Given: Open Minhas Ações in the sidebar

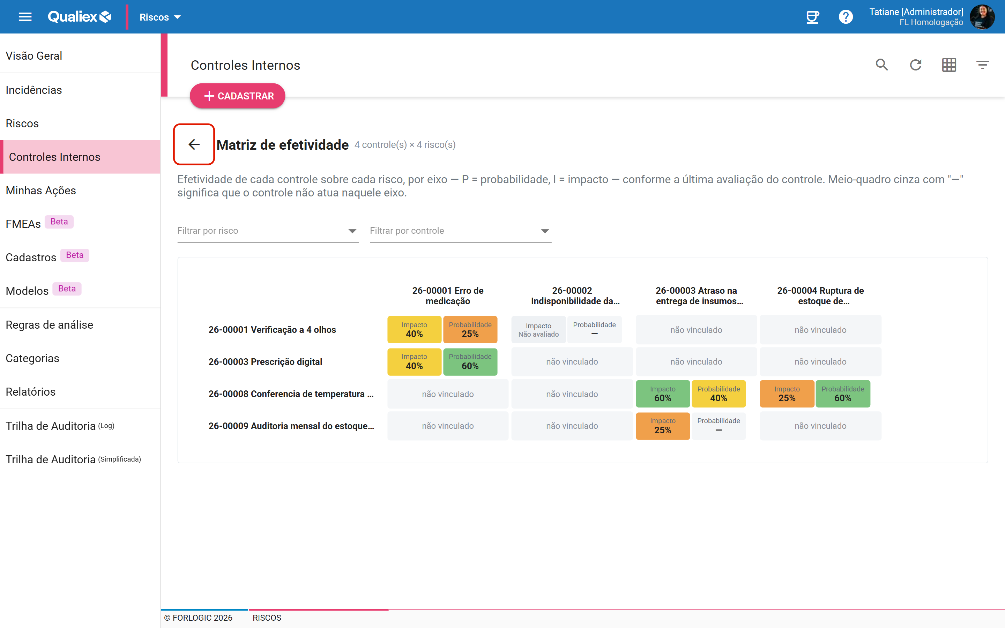Looking at the screenshot, I should (x=80, y=190).
